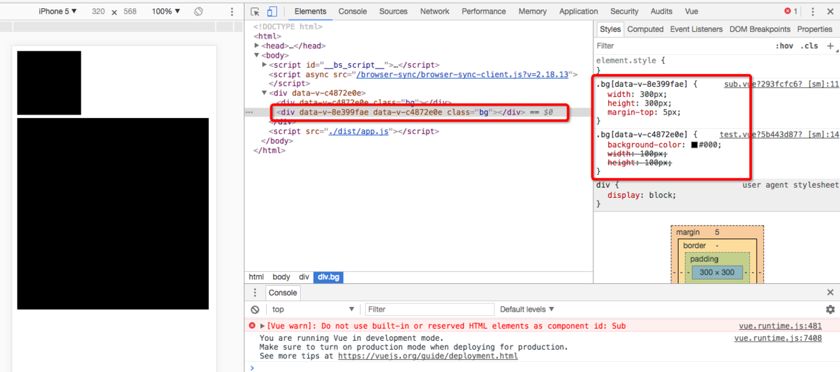This screenshot has width=840, height=372.
Task: Open the Memory tab
Action: tap(532, 12)
